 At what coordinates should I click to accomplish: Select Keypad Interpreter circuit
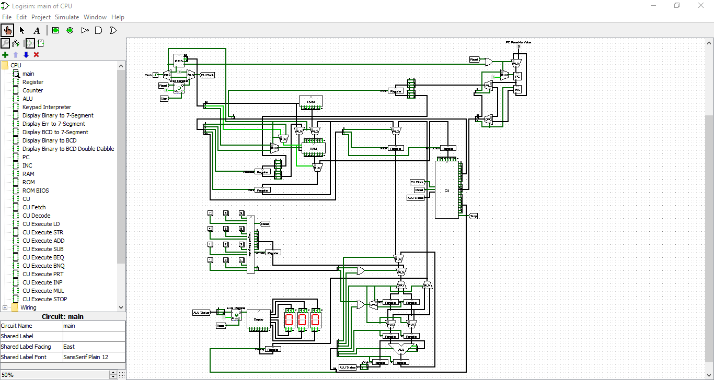tap(47, 107)
